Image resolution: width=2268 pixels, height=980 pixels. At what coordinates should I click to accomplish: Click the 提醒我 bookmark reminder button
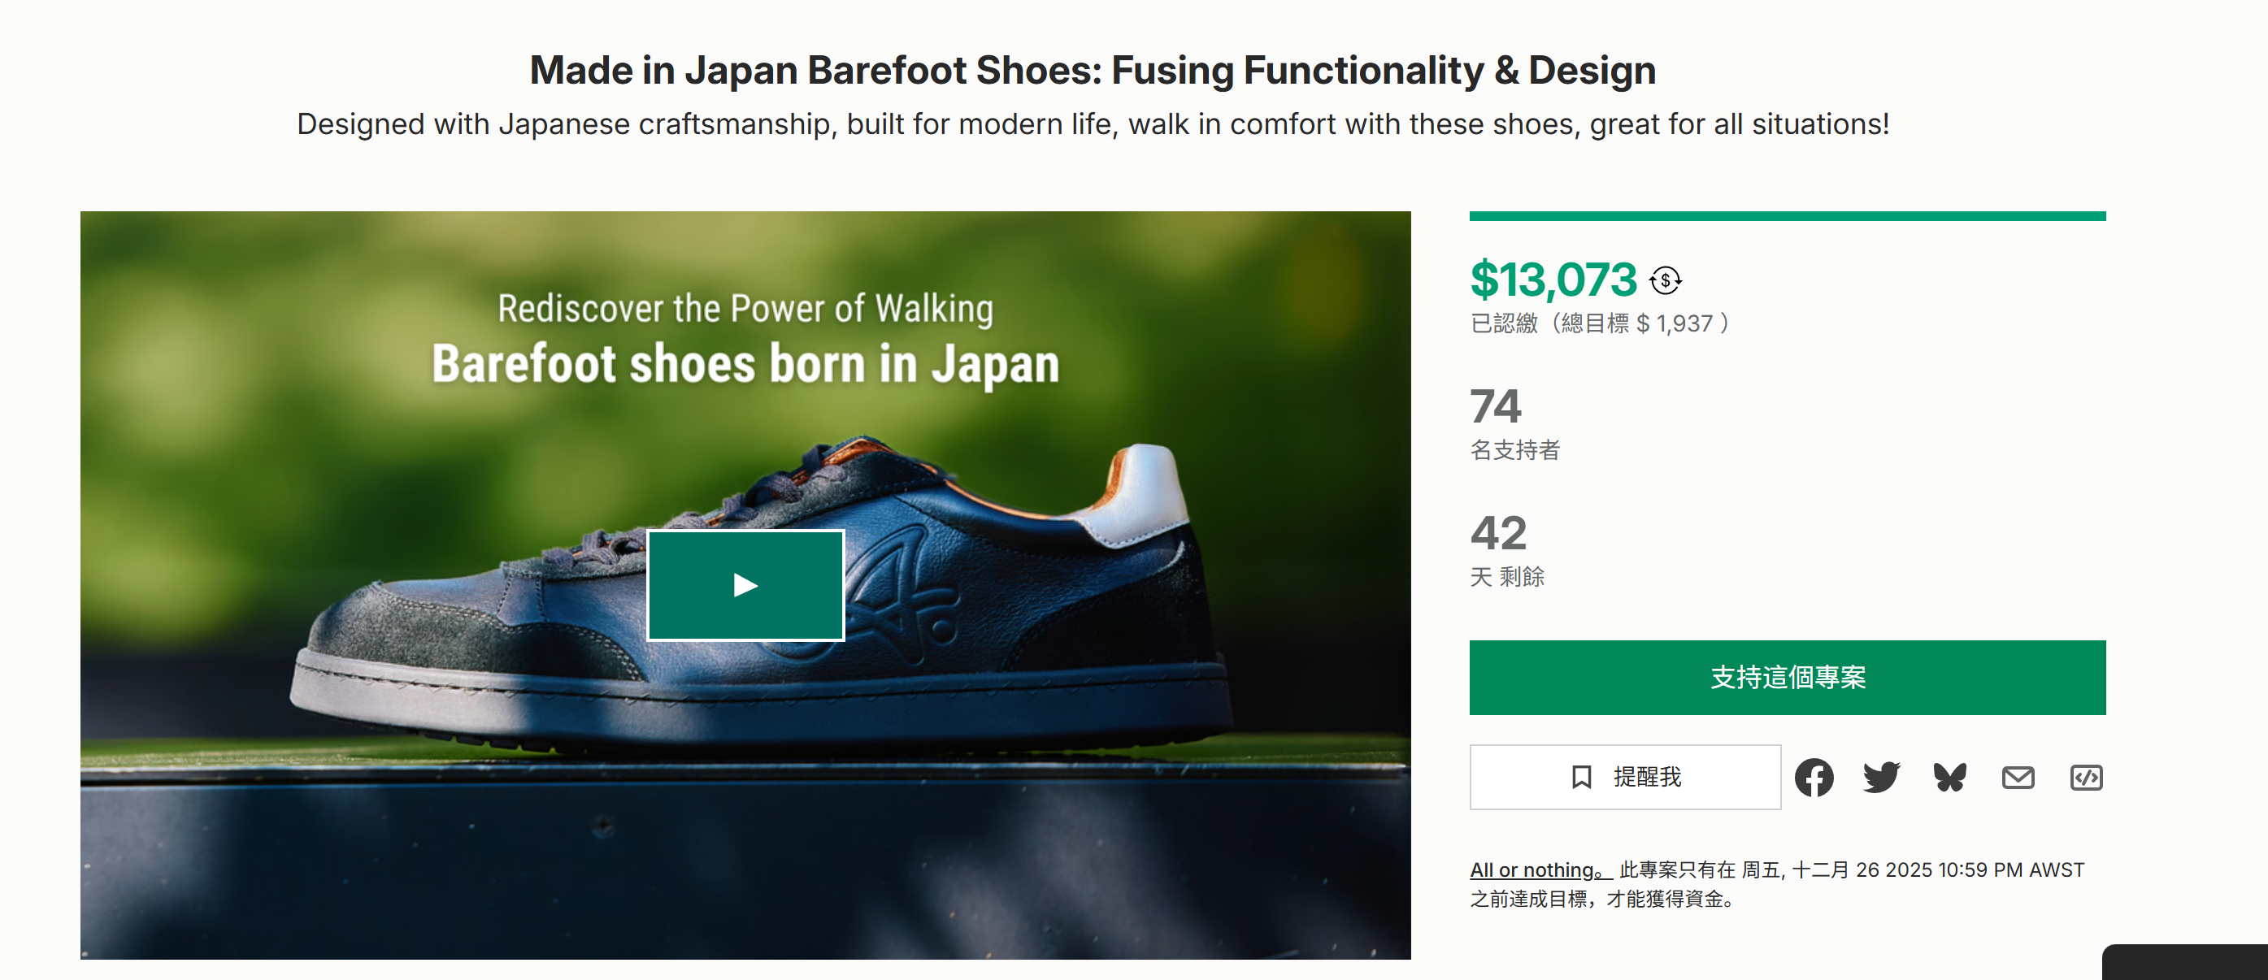1624,778
